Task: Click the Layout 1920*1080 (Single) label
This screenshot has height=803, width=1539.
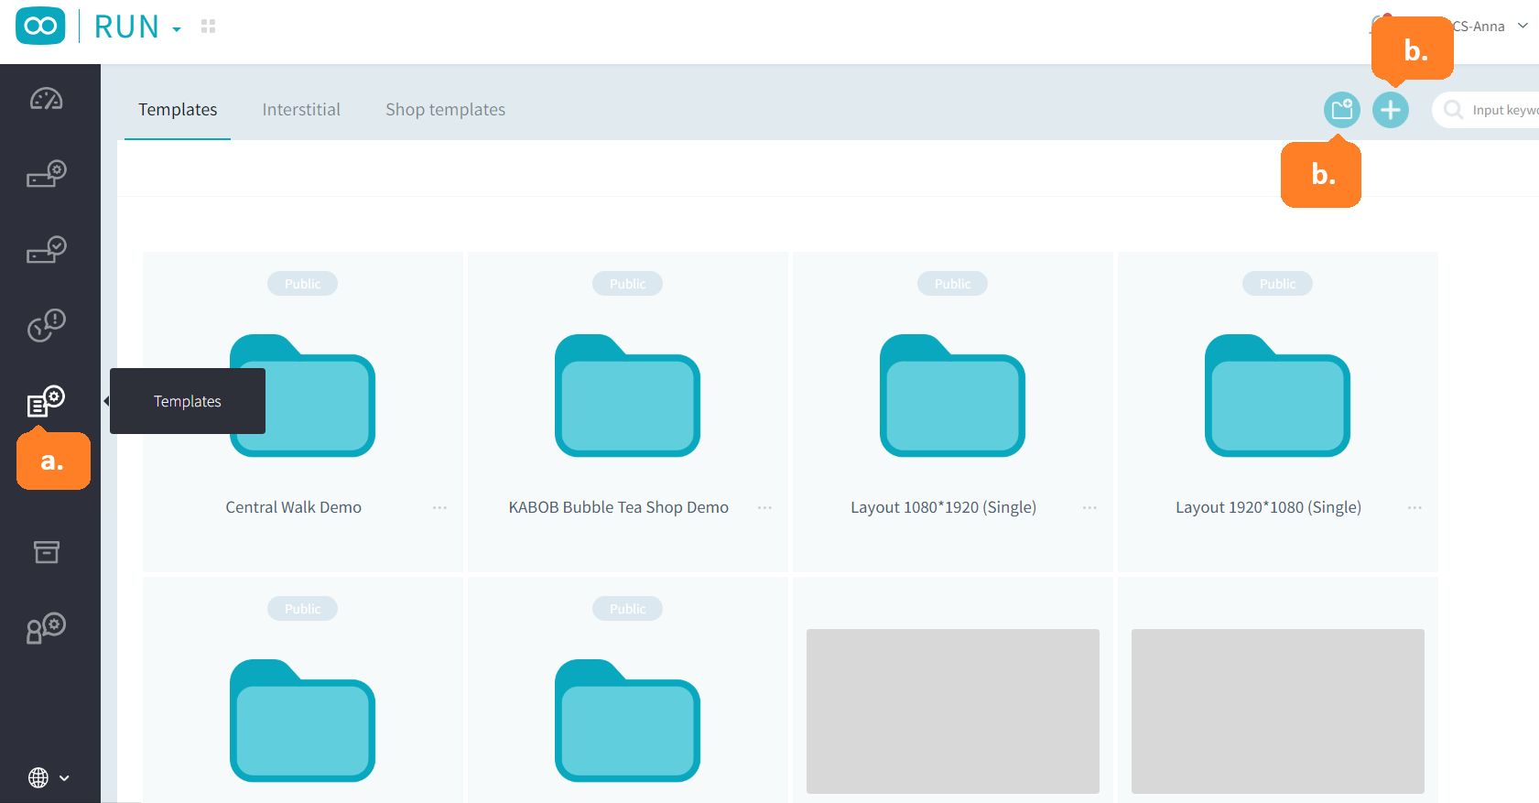Action: pos(1269,507)
